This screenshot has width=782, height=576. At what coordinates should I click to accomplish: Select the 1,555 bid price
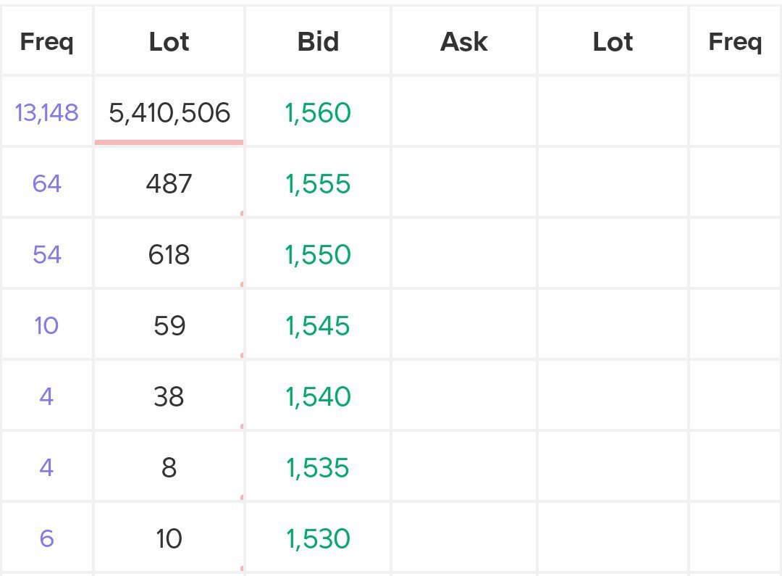coord(318,184)
